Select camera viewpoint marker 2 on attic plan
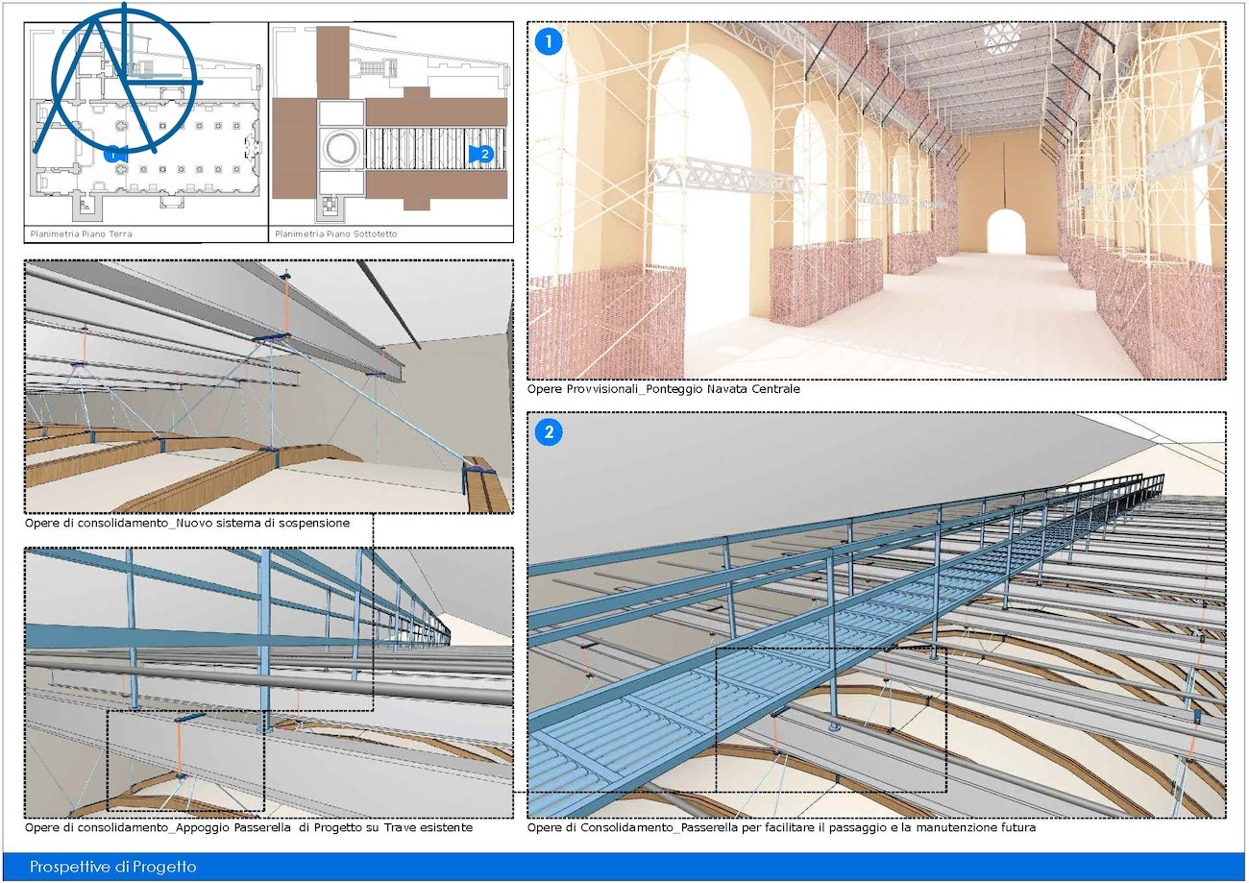The width and height of the screenshot is (1249, 883). point(481,153)
